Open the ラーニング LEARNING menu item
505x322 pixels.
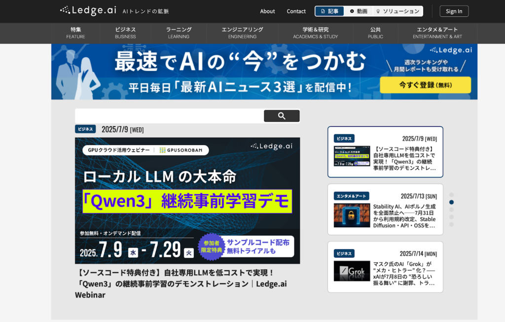coord(179,33)
